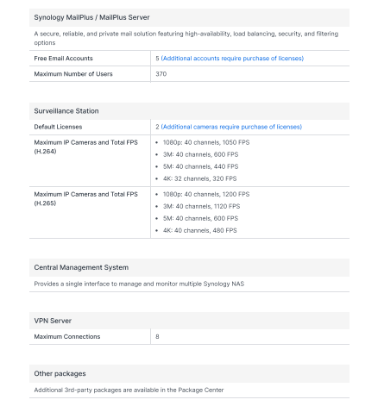Image resolution: width=378 pixels, height=406 pixels.
Task: Select the 1080p 1050 FPS bullet item
Action: pyautogui.click(x=206, y=142)
